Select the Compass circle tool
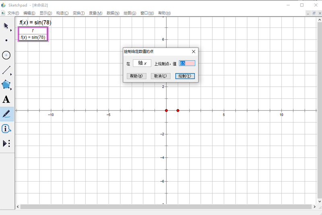322x215 pixels. tap(6, 55)
